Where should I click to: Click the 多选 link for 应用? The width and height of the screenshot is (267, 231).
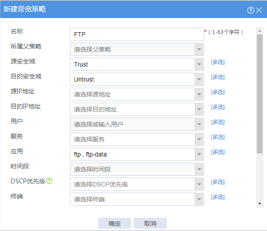pos(218,152)
